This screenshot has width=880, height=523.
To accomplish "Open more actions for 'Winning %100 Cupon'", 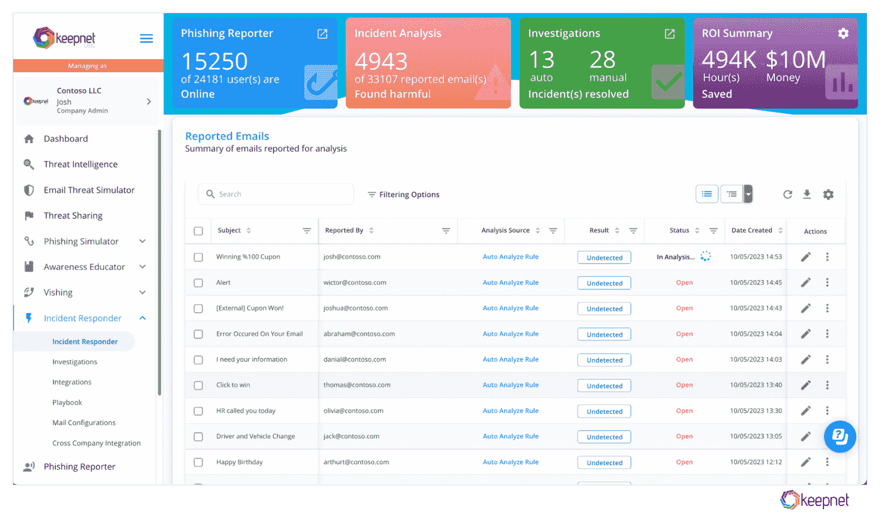I will tap(827, 257).
